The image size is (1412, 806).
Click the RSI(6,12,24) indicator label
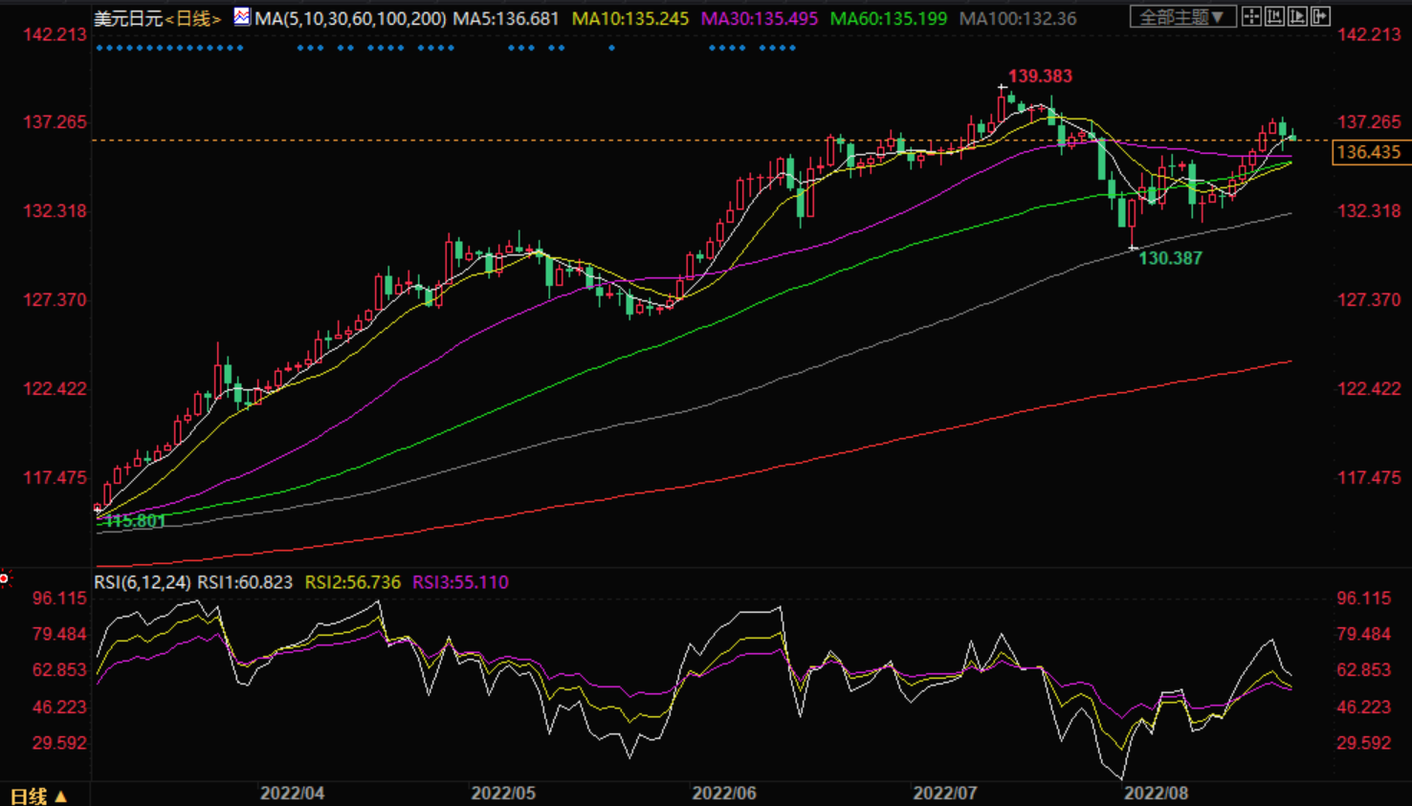143,582
